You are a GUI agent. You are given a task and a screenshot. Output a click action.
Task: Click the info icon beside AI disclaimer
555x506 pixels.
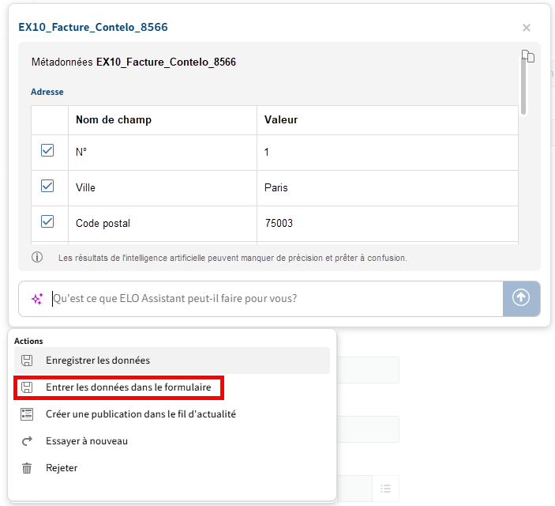click(x=37, y=257)
